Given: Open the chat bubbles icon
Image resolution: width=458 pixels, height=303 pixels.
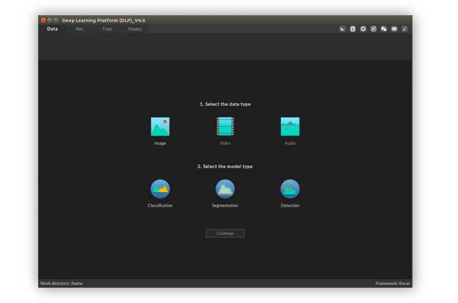Looking at the screenshot, I should click(x=384, y=29).
